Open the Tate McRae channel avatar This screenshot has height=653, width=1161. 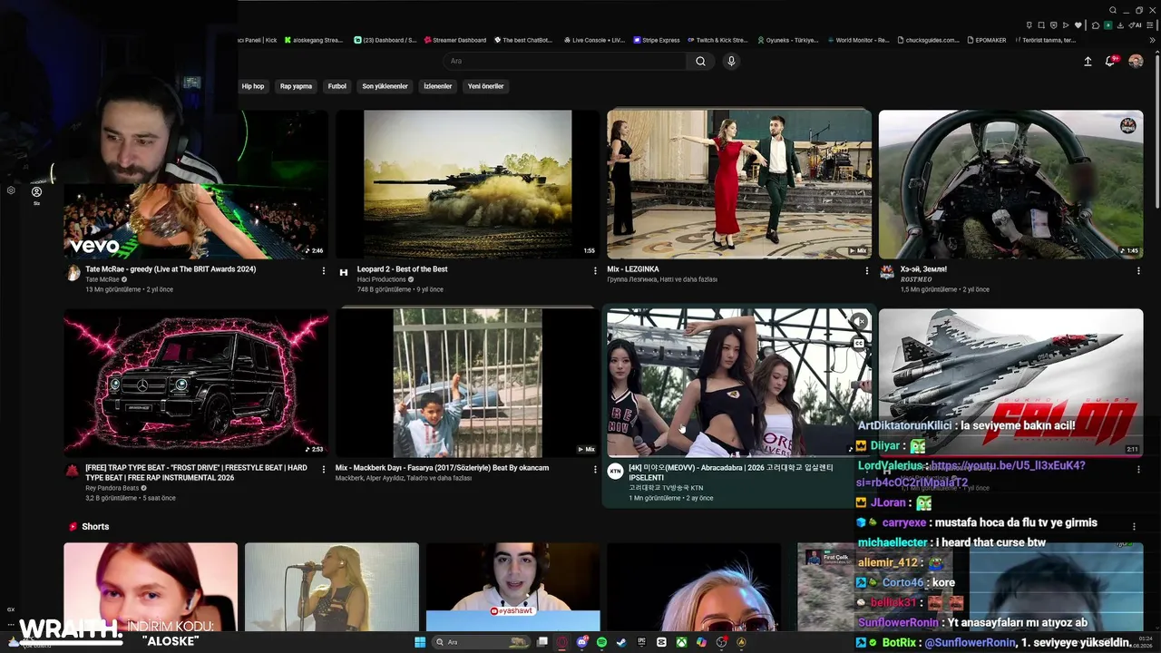click(73, 273)
